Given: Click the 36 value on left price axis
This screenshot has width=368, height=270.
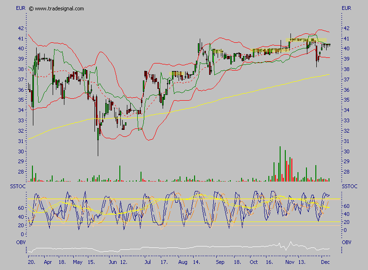Looking at the screenshot, I should tap(21, 90).
